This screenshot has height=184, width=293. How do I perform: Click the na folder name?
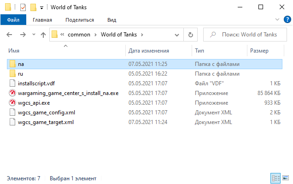(x=21, y=64)
